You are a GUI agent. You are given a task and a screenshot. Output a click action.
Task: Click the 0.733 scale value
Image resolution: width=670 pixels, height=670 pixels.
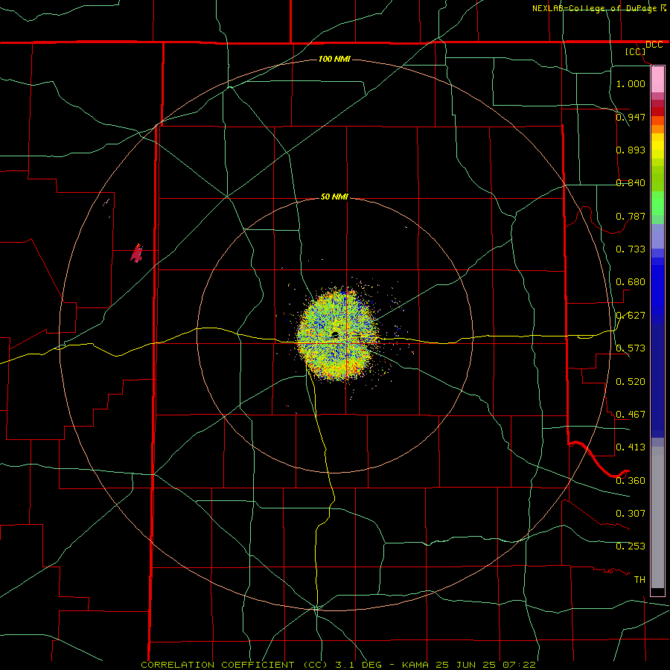(631, 249)
